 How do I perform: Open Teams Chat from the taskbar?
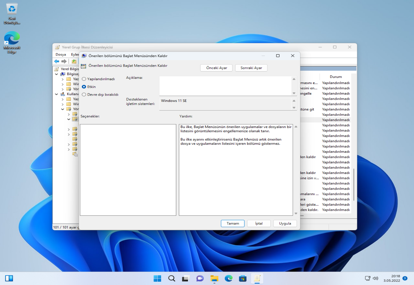200,278
